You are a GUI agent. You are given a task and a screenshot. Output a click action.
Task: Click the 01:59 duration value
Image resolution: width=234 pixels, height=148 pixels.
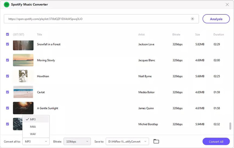tap(217, 92)
